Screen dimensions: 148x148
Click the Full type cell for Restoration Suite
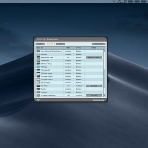pos(68,57)
